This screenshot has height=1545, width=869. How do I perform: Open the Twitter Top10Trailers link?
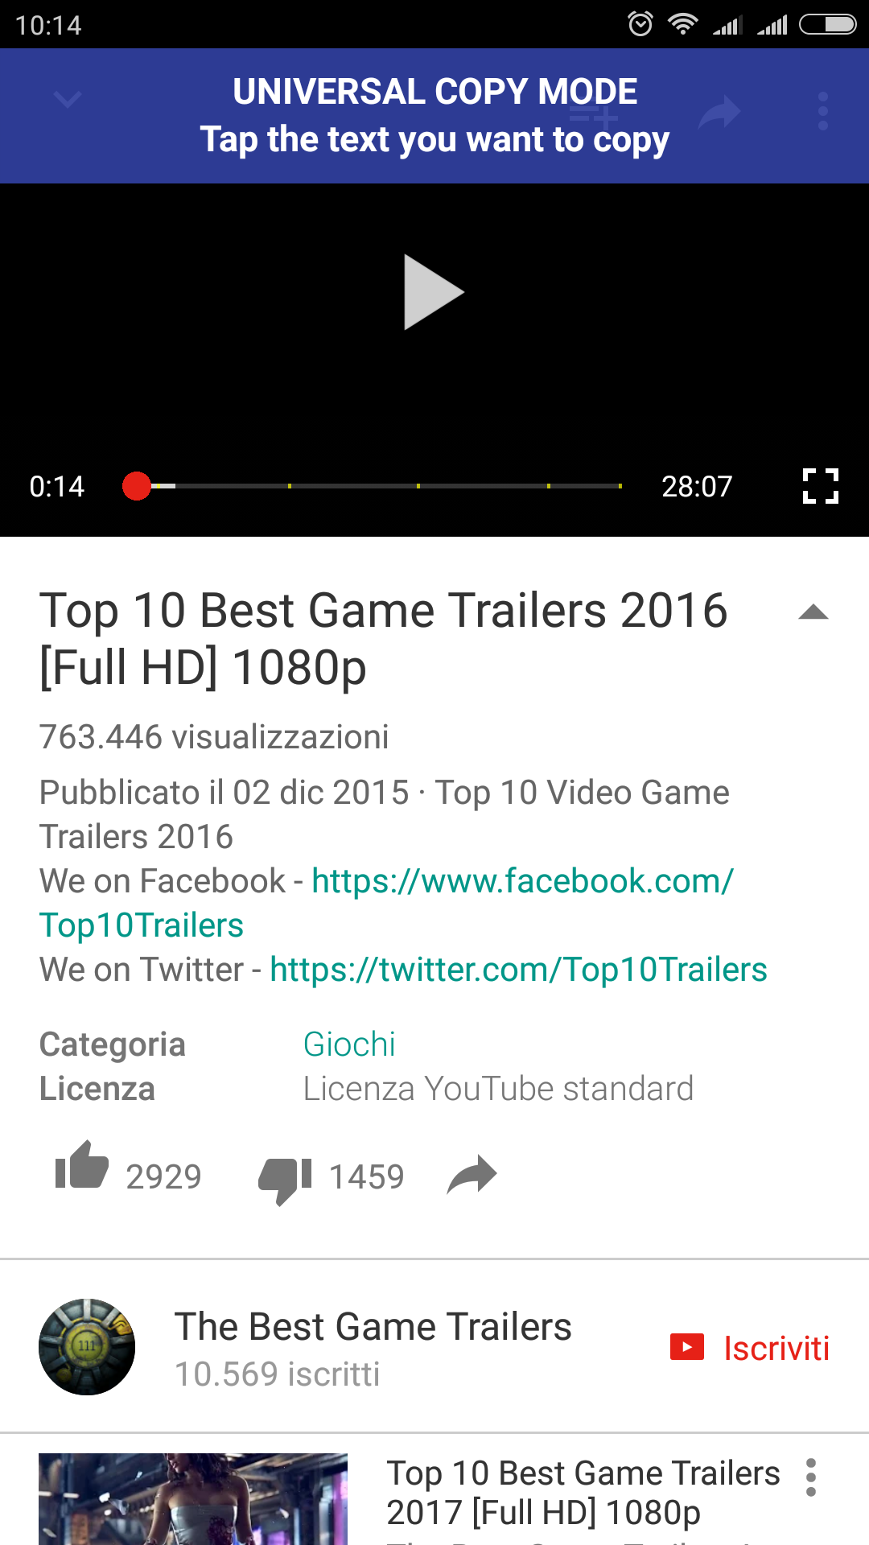pos(518,969)
